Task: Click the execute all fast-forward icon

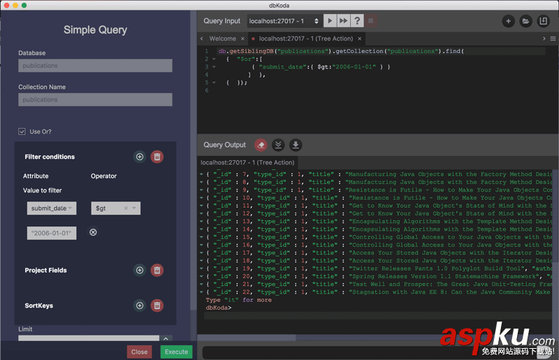Action: tap(343, 22)
